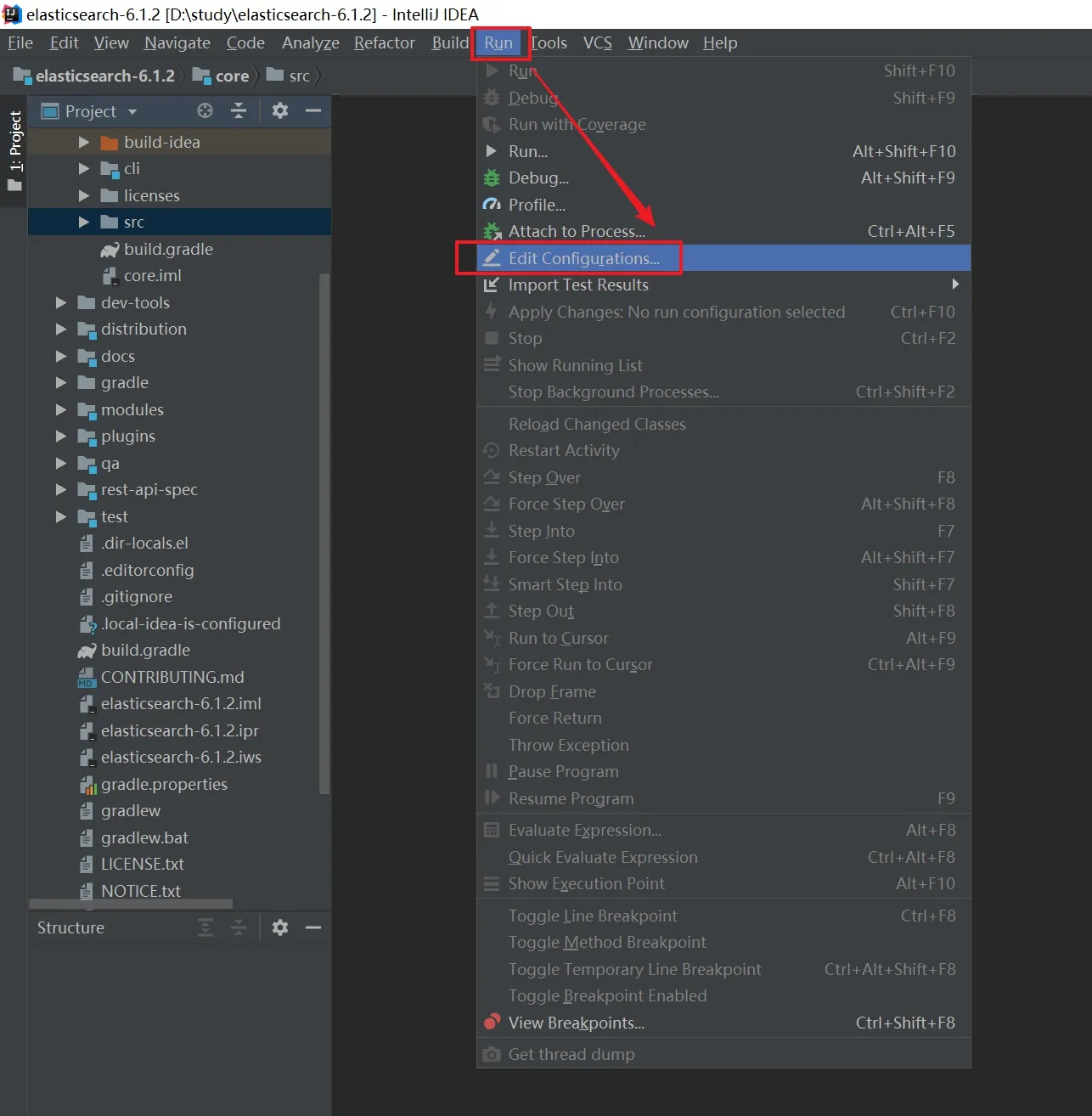
Task: Click the build-idea orange folder icon
Action: [x=110, y=143]
